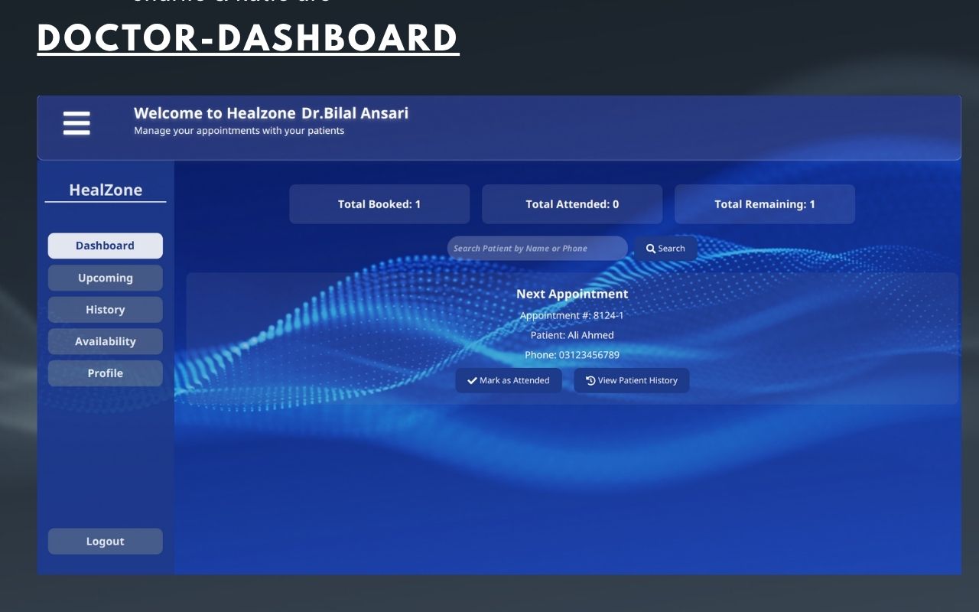Open the Profile page
Screen dimensions: 979x612
tap(105, 373)
